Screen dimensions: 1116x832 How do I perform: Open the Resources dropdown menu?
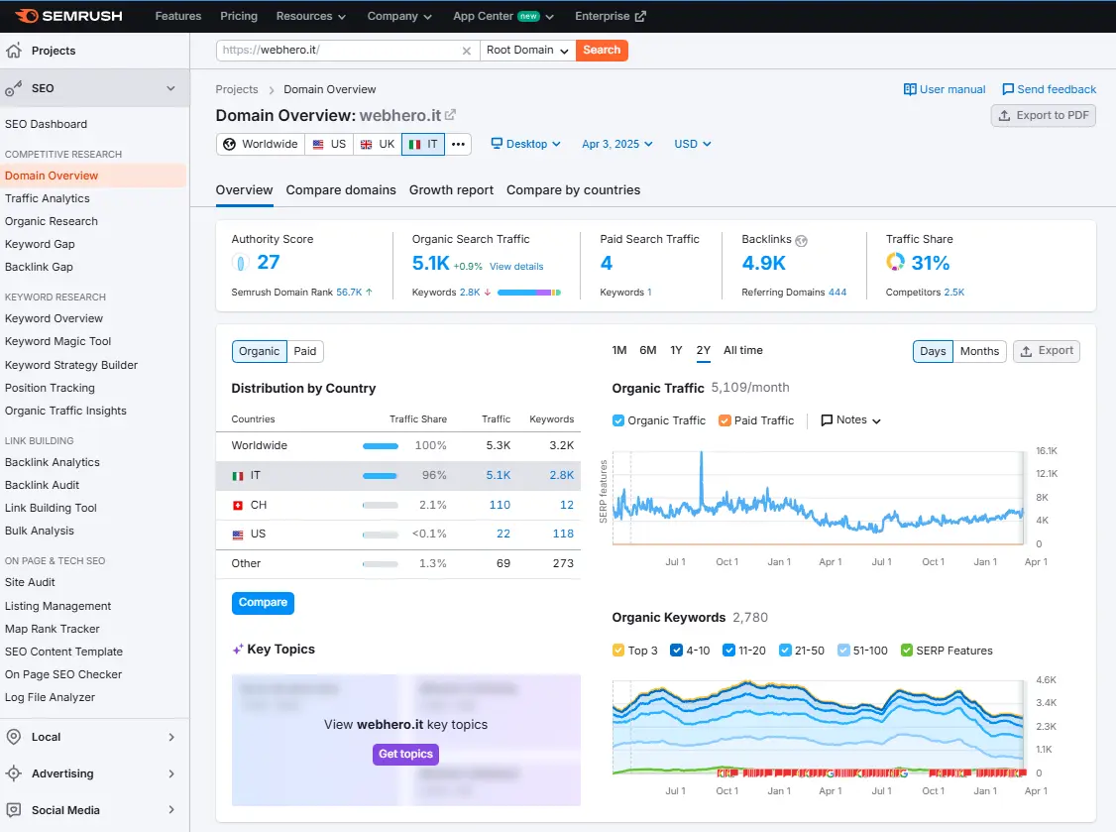(x=311, y=16)
